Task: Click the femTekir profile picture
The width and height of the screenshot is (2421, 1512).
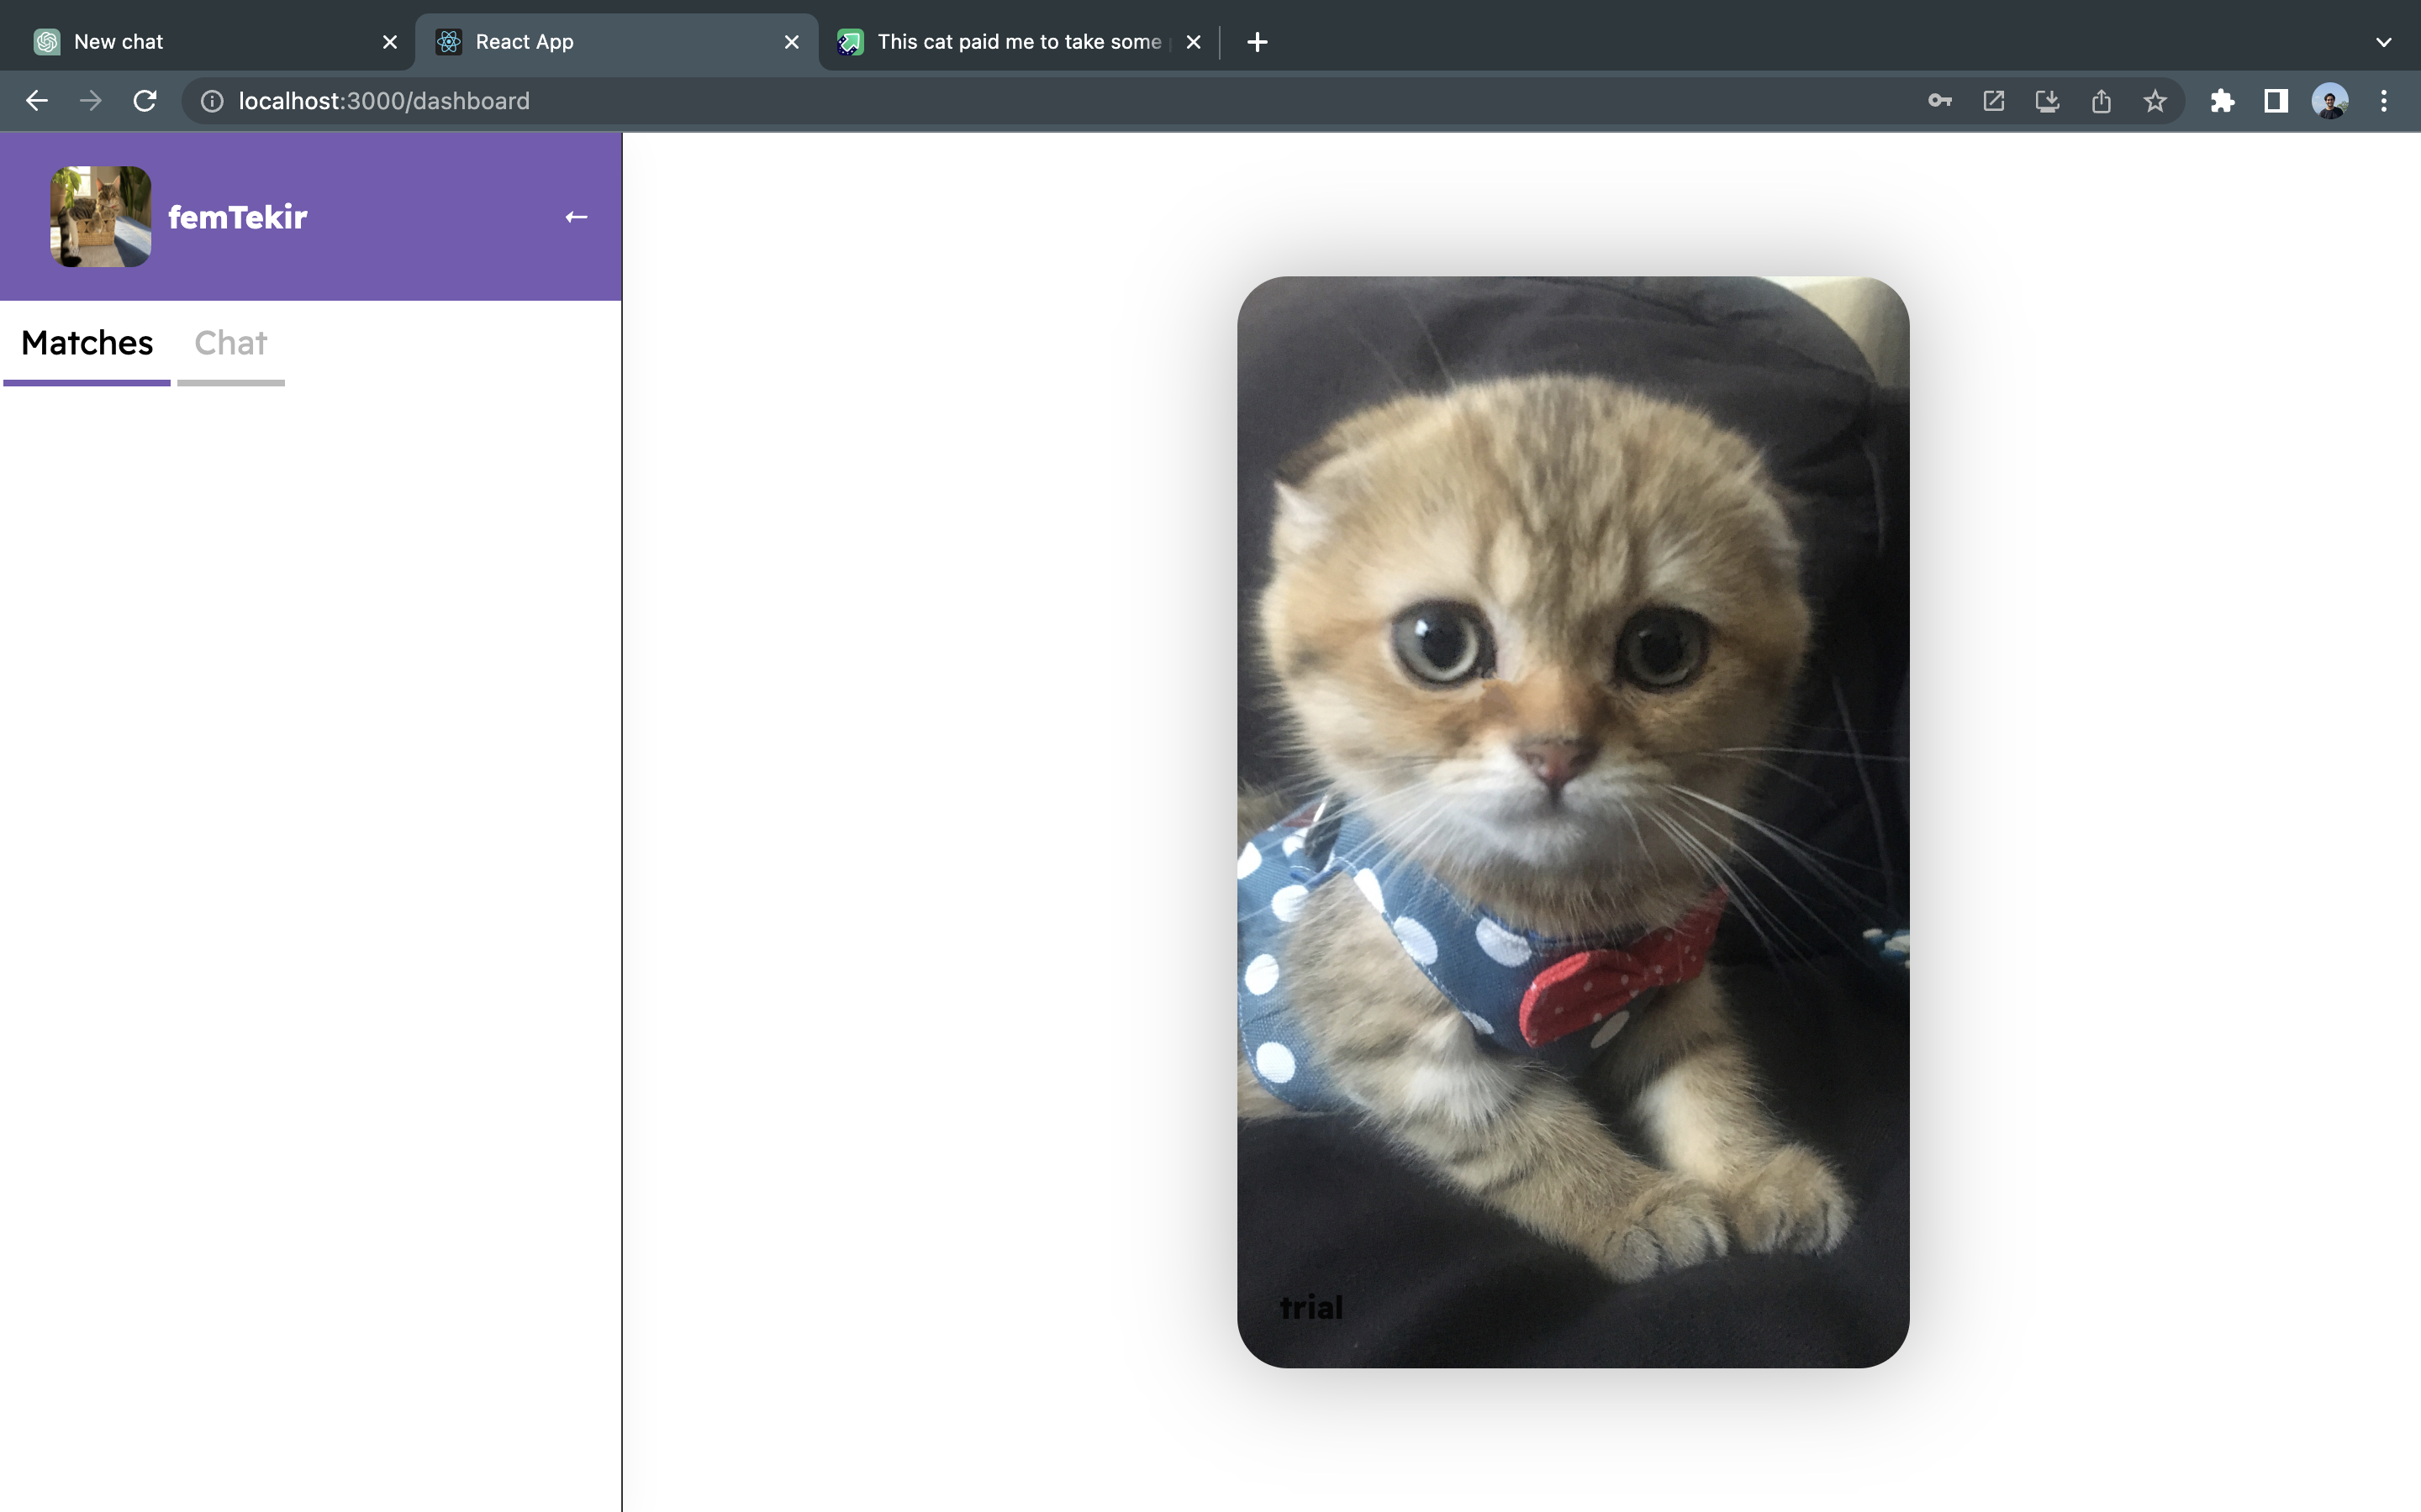Action: [101, 217]
